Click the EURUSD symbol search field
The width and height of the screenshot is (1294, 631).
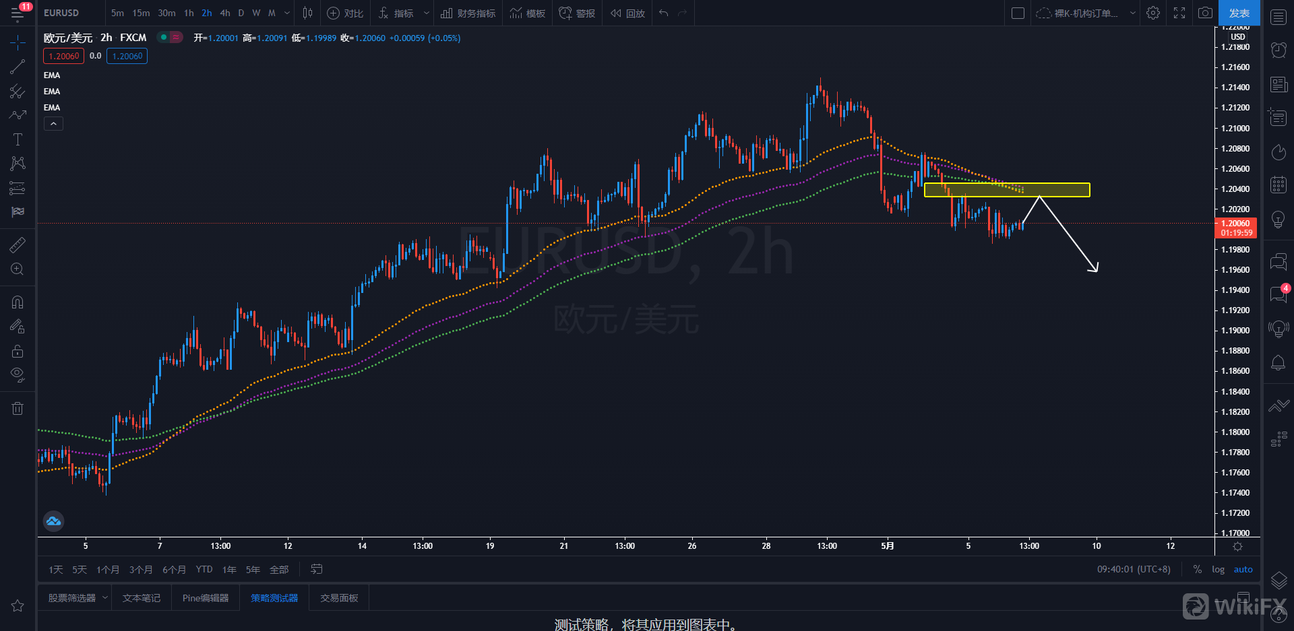62,13
